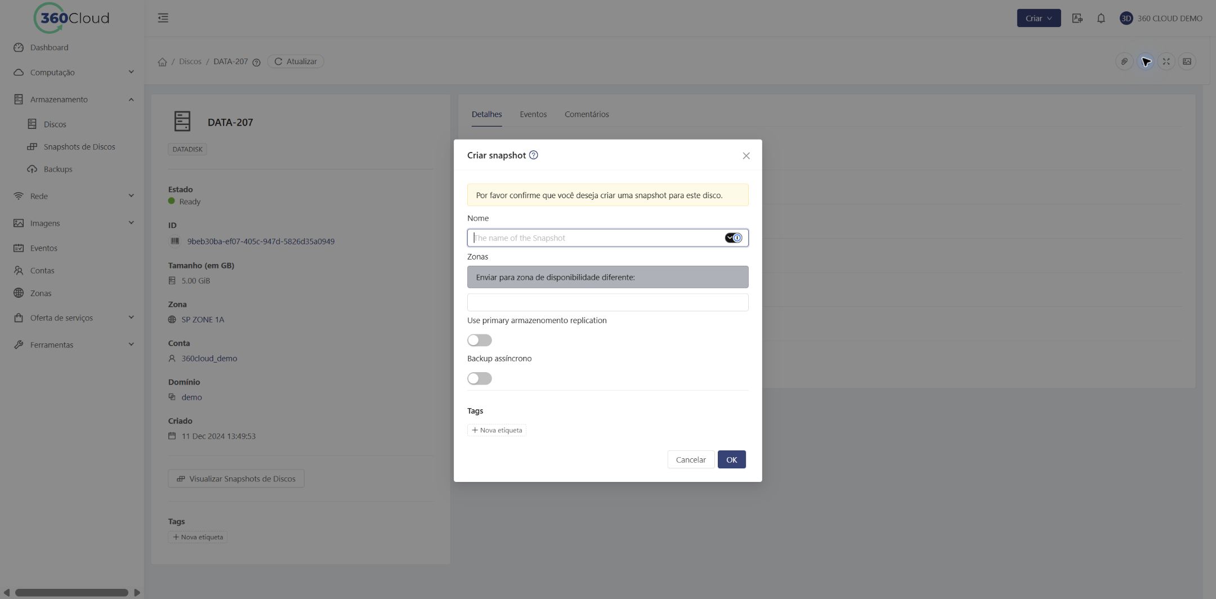Click the 360Cloud logo

coord(71,18)
